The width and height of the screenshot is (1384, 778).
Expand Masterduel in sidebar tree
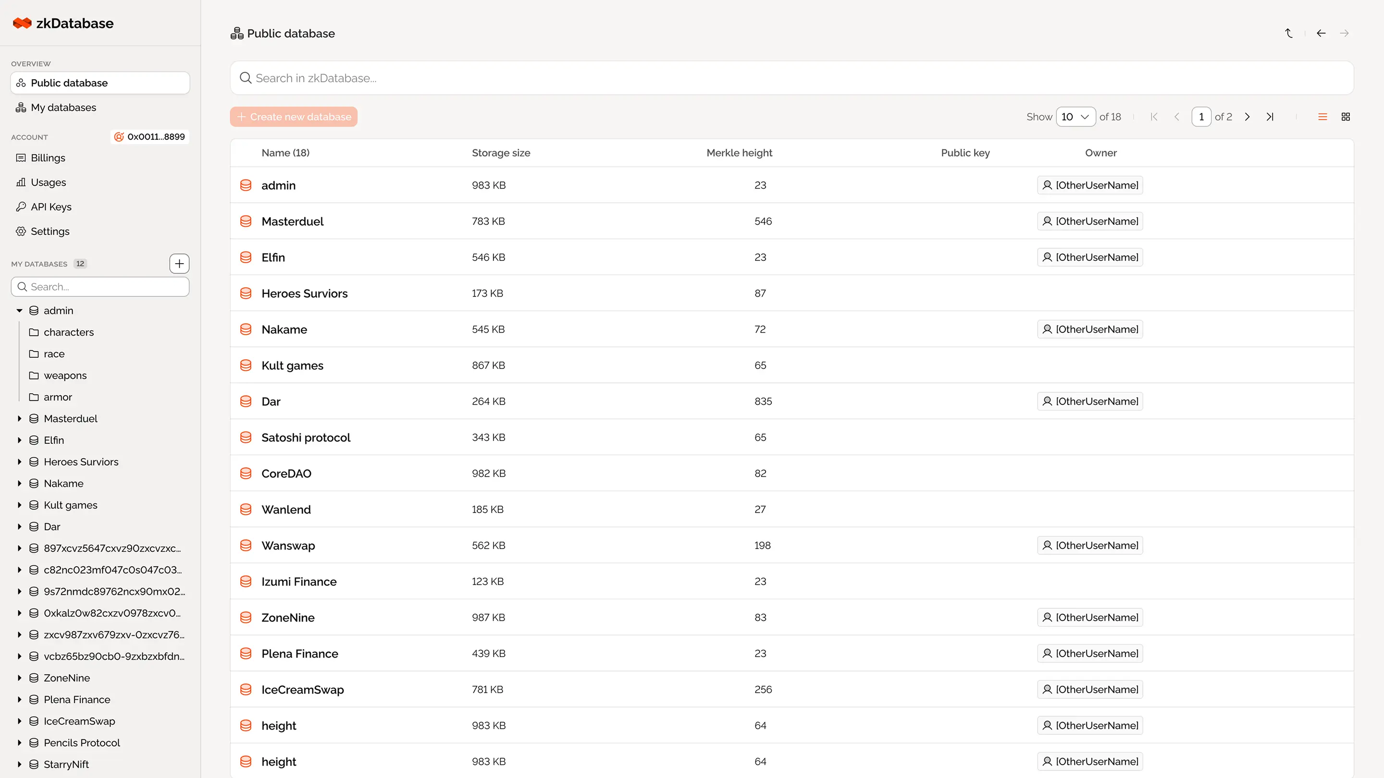(19, 419)
